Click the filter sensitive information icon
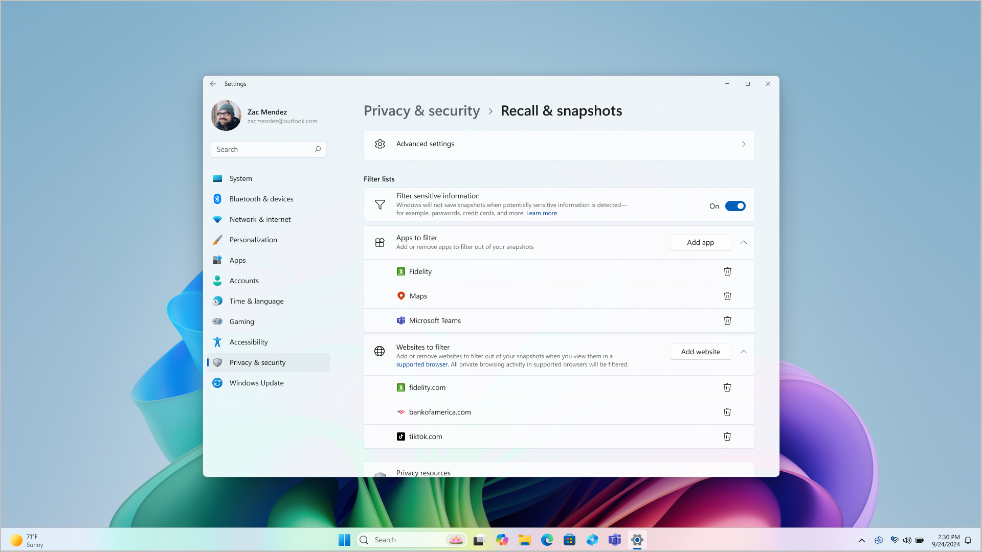 pos(380,204)
